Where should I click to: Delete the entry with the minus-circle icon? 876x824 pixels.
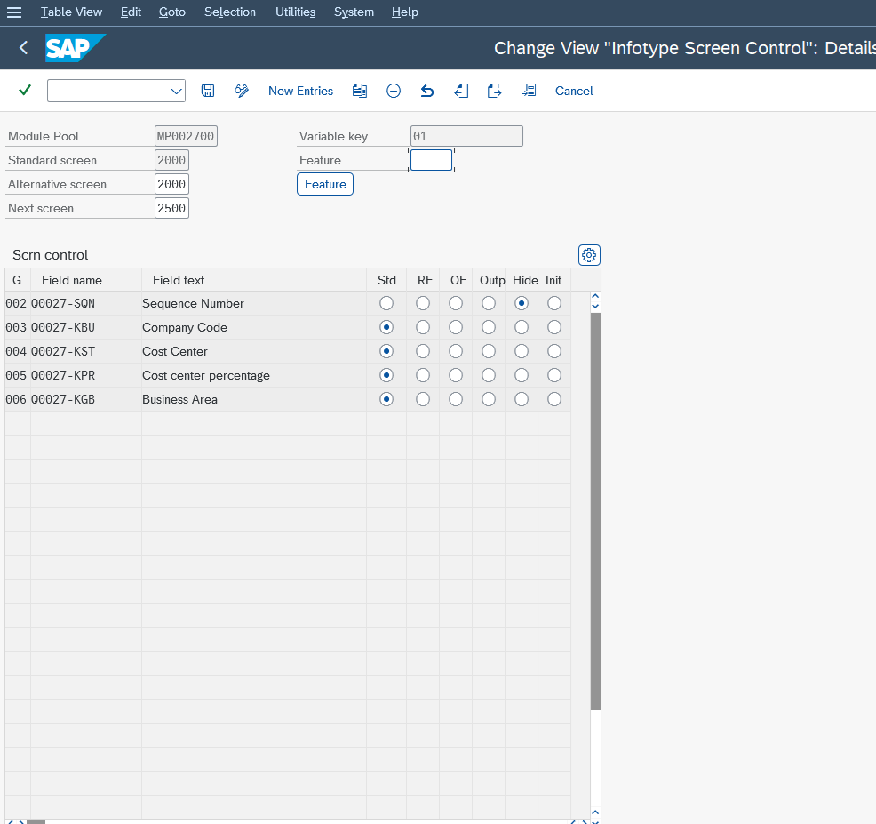pyautogui.click(x=394, y=91)
